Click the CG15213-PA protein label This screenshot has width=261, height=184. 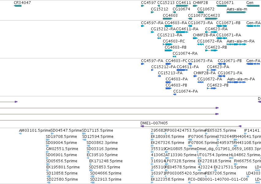(x=170, y=73)
